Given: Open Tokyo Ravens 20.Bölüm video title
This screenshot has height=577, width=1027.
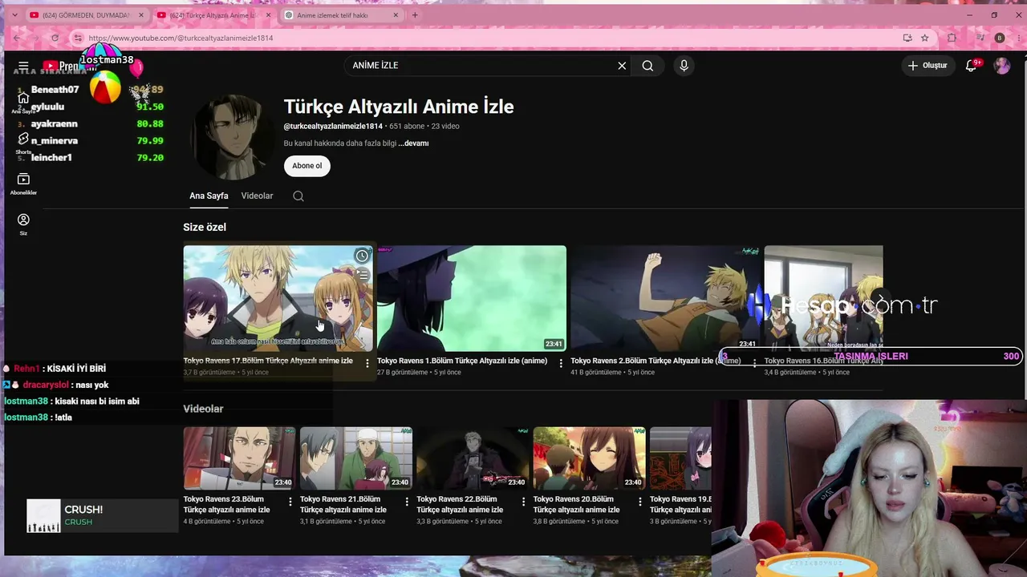Looking at the screenshot, I should (576, 505).
